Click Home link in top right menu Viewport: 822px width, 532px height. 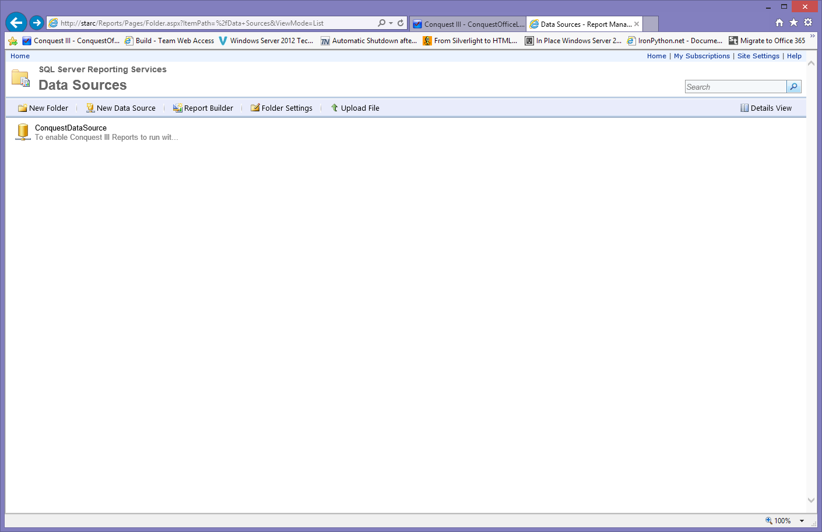[x=656, y=56]
